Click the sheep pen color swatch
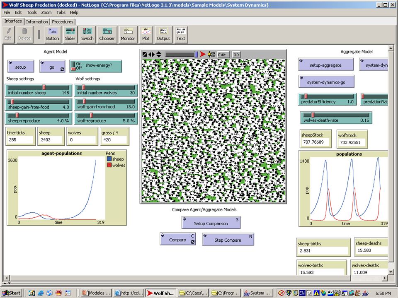The image size is (398, 298). click(109, 159)
